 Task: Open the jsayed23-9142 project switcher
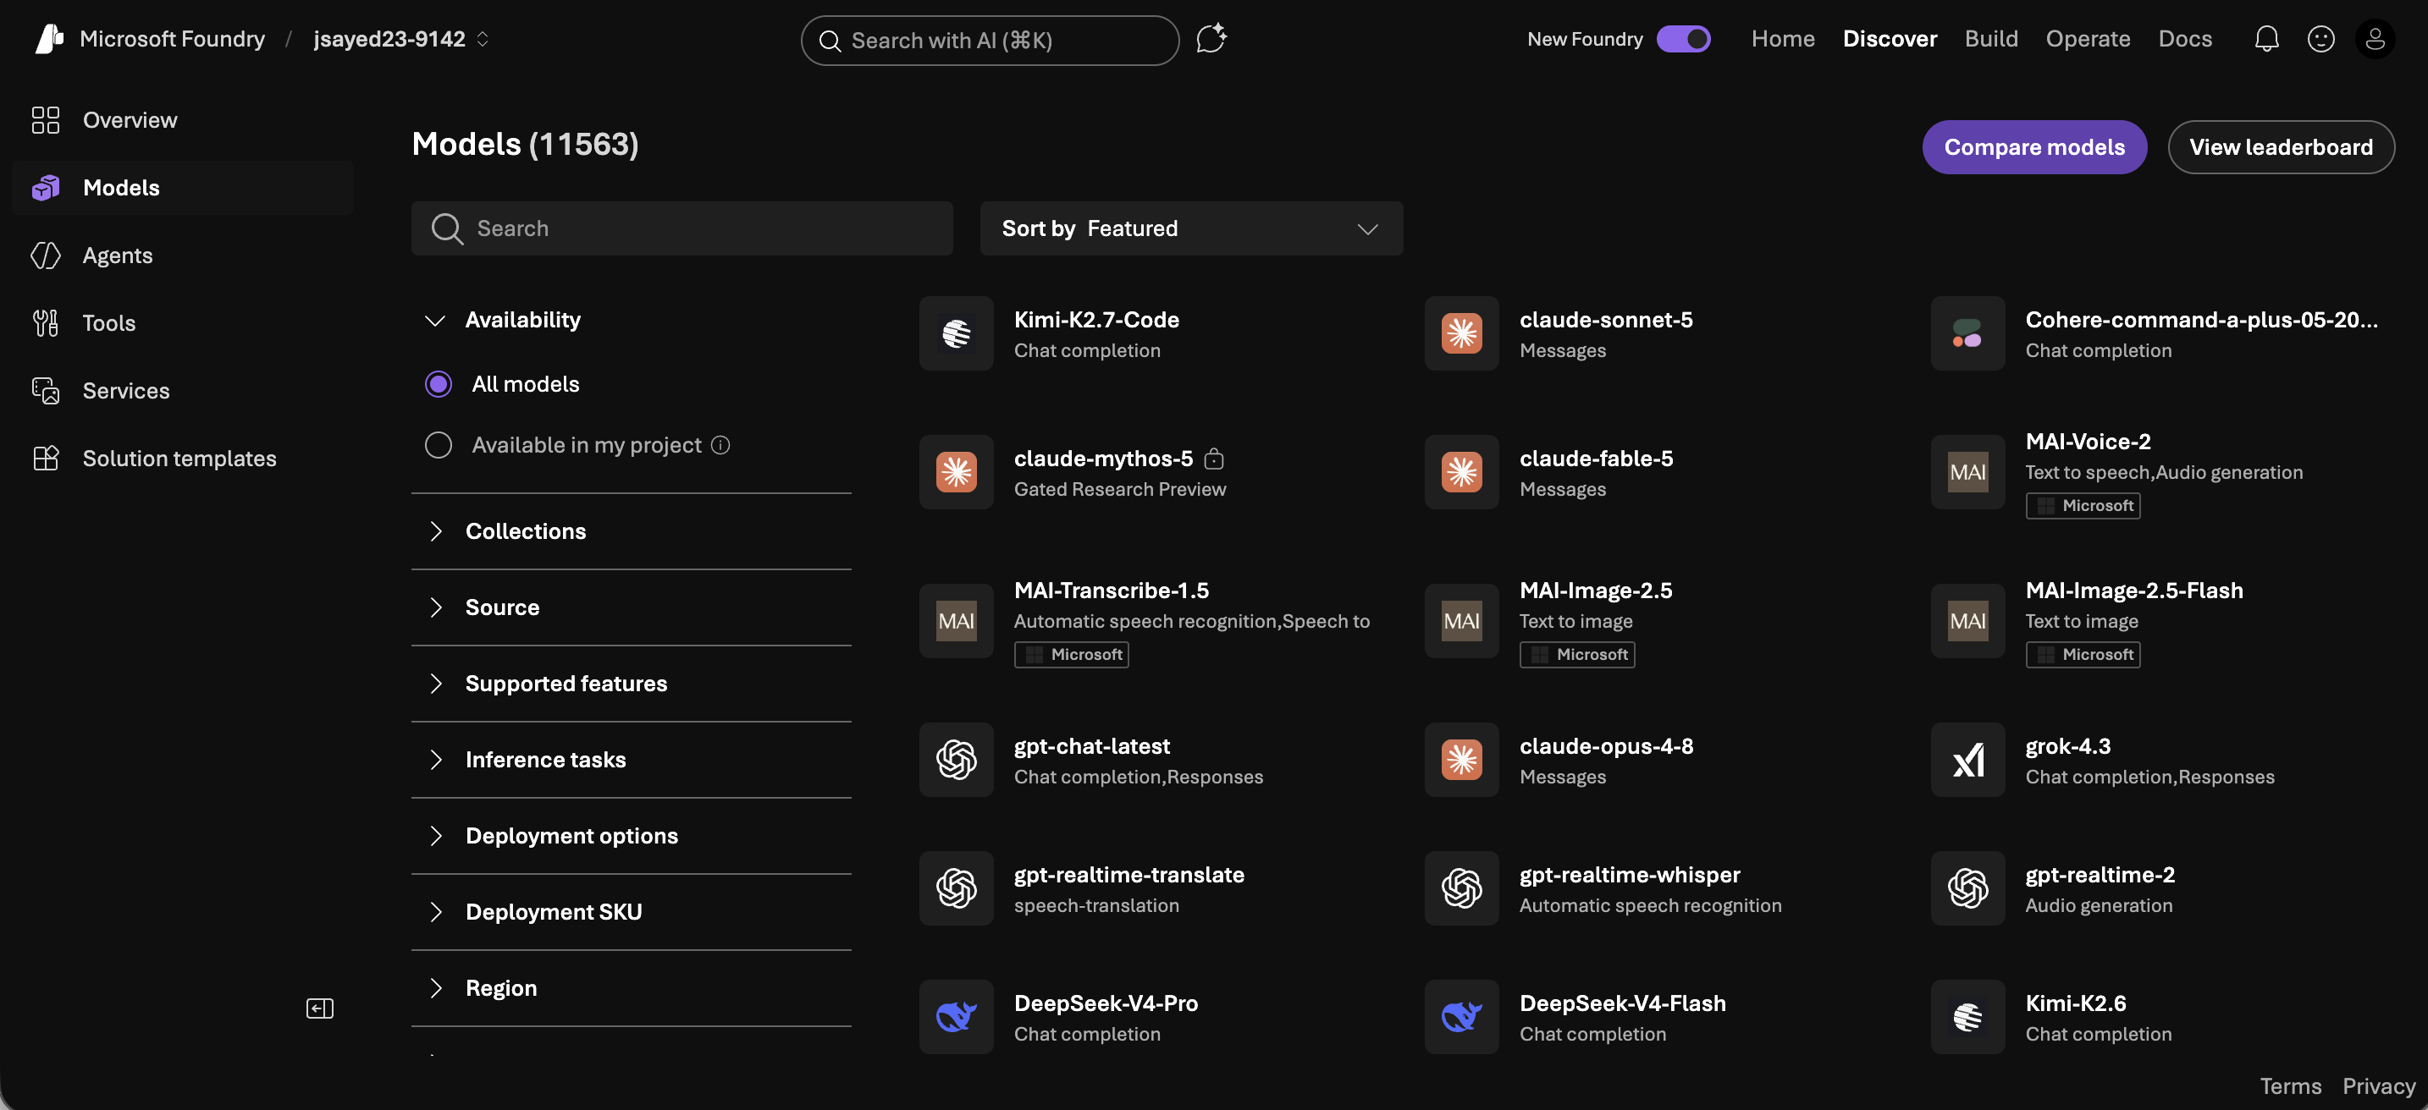[x=401, y=39]
